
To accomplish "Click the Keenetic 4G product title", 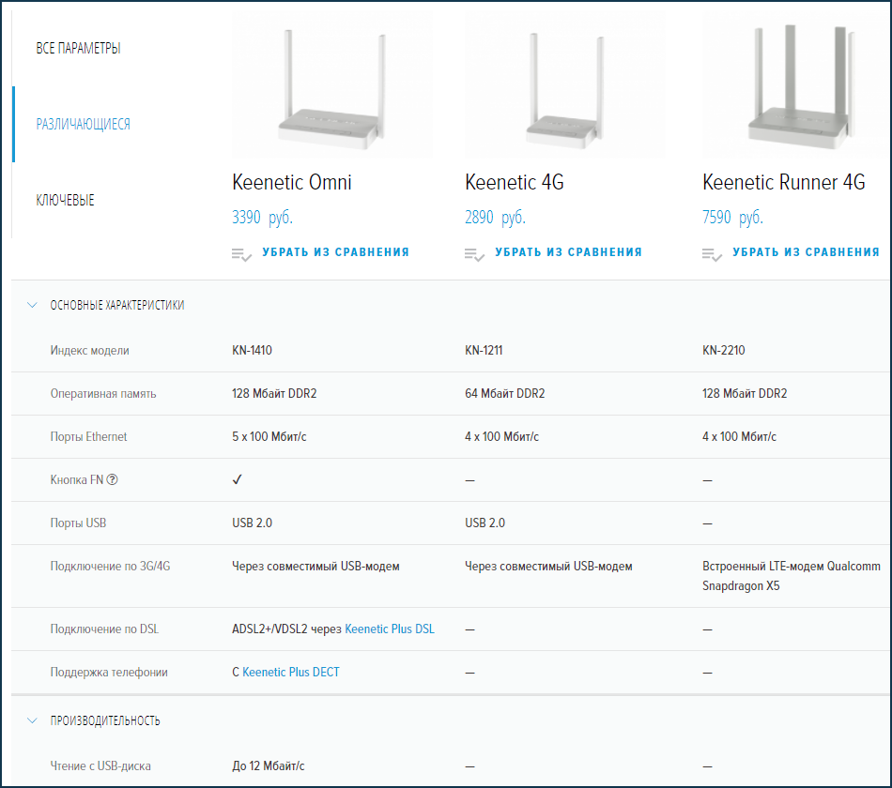I will coord(515,182).
